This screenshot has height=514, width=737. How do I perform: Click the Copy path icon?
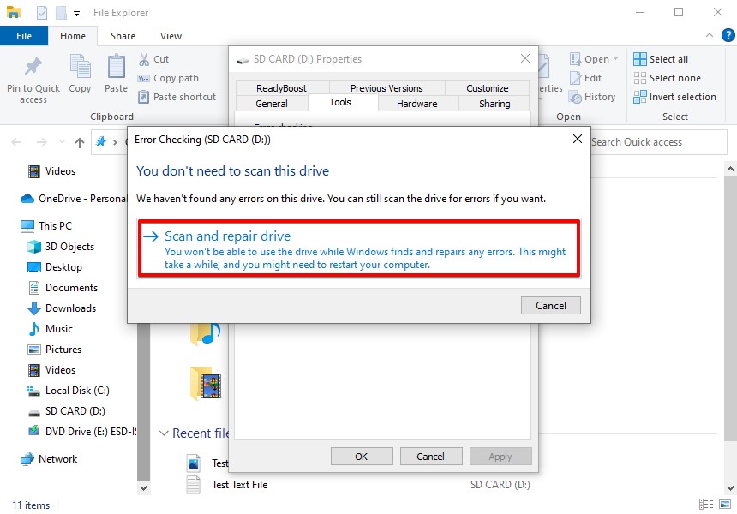click(x=142, y=77)
